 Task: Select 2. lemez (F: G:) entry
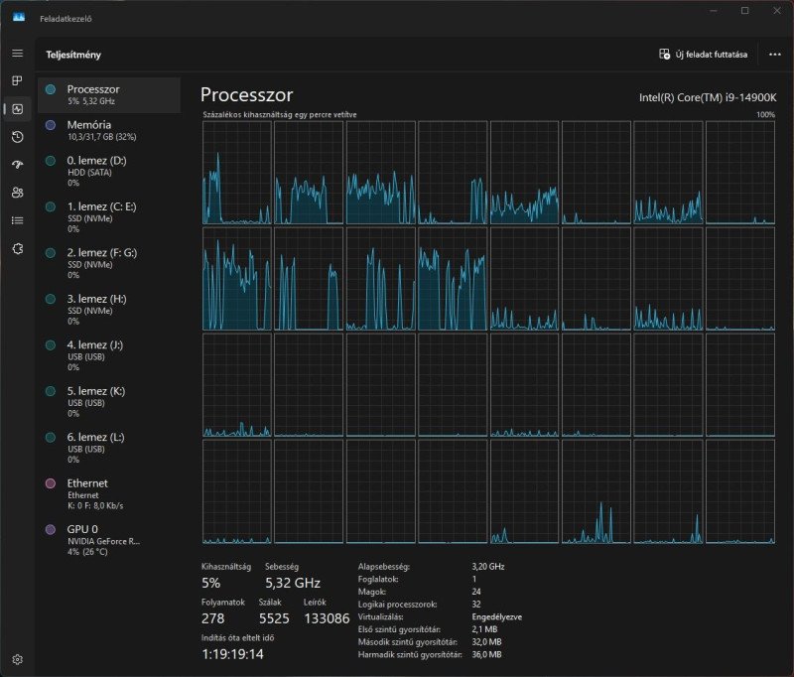[x=109, y=263]
